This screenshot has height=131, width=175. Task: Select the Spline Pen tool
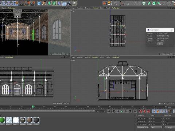pyautogui.click(x=44, y=3)
